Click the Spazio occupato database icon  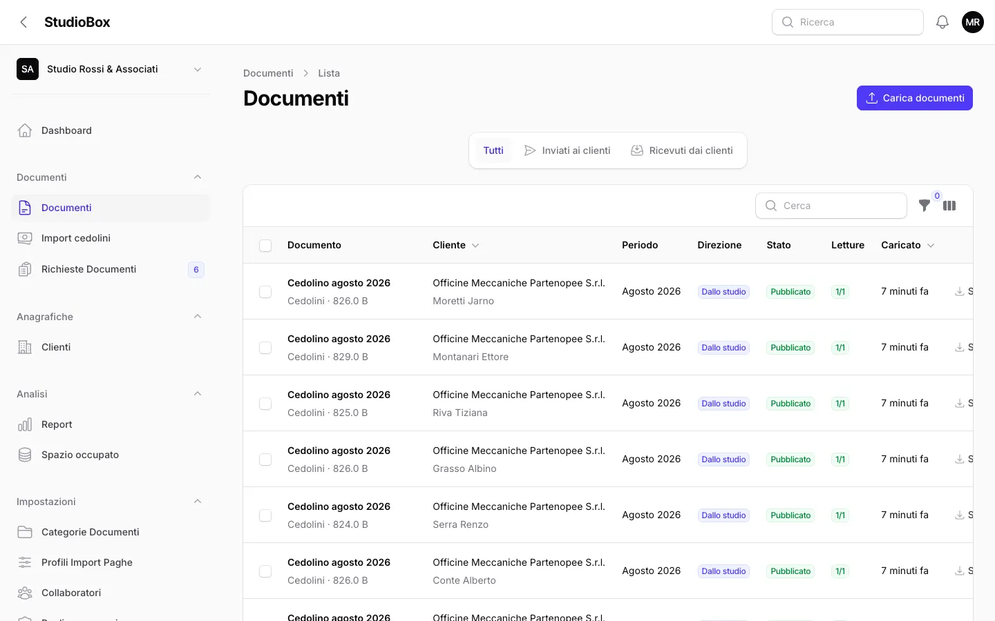point(25,455)
